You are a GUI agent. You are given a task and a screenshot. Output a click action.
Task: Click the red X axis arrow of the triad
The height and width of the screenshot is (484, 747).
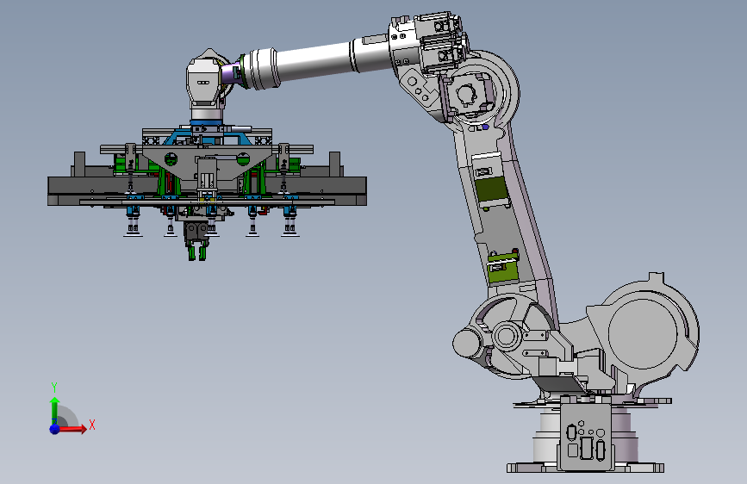(x=72, y=429)
